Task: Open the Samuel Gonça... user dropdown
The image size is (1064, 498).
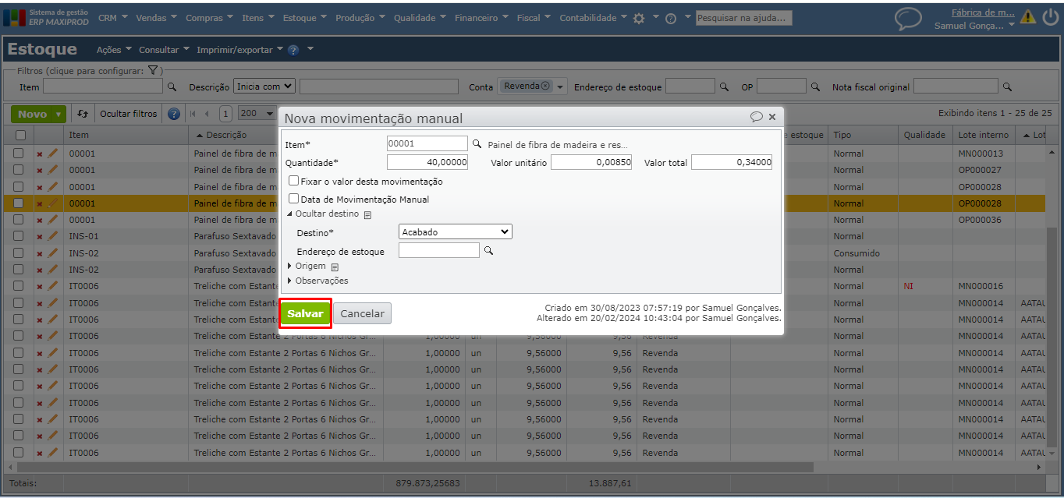Action: (x=974, y=26)
